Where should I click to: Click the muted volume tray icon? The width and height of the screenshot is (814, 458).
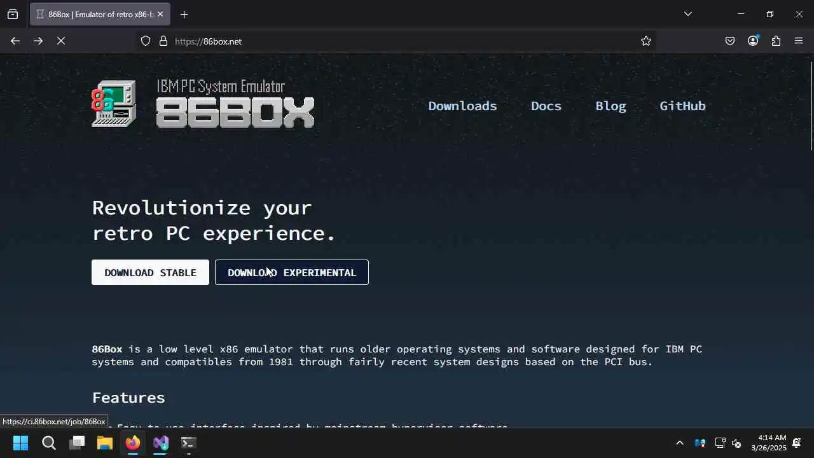click(736, 443)
